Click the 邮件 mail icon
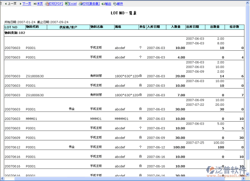This screenshot has height=181, width=250. pos(115,4)
